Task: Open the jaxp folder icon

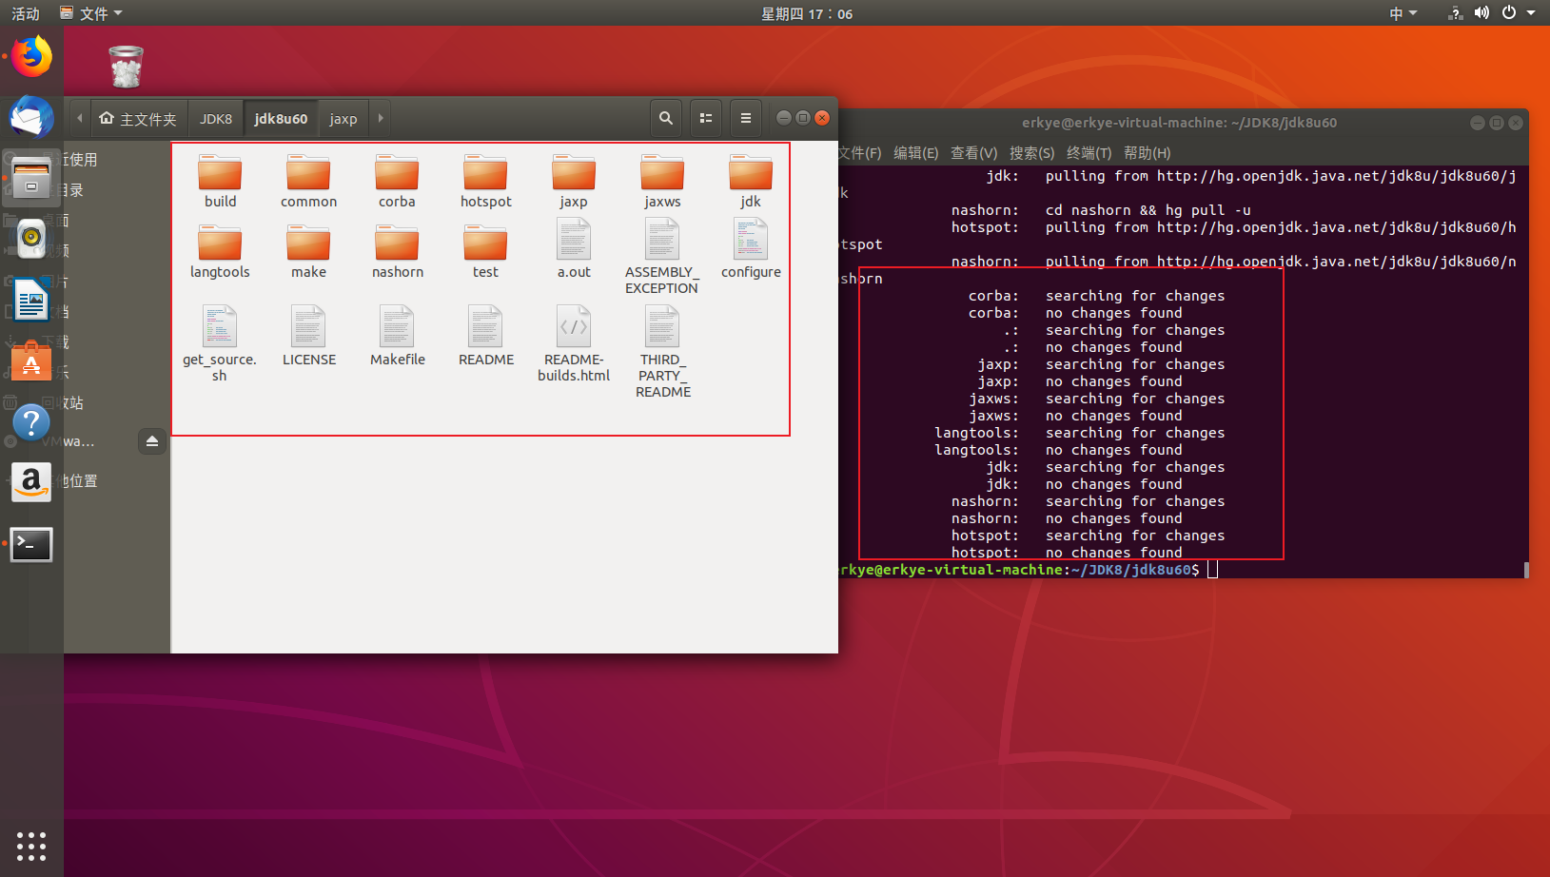Action: (574, 173)
